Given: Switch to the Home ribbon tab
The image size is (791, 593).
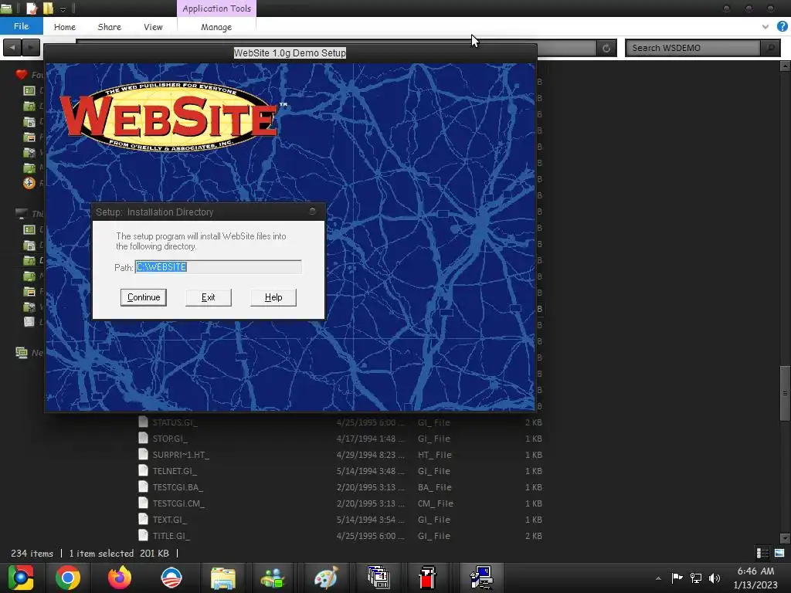Looking at the screenshot, I should point(65,27).
